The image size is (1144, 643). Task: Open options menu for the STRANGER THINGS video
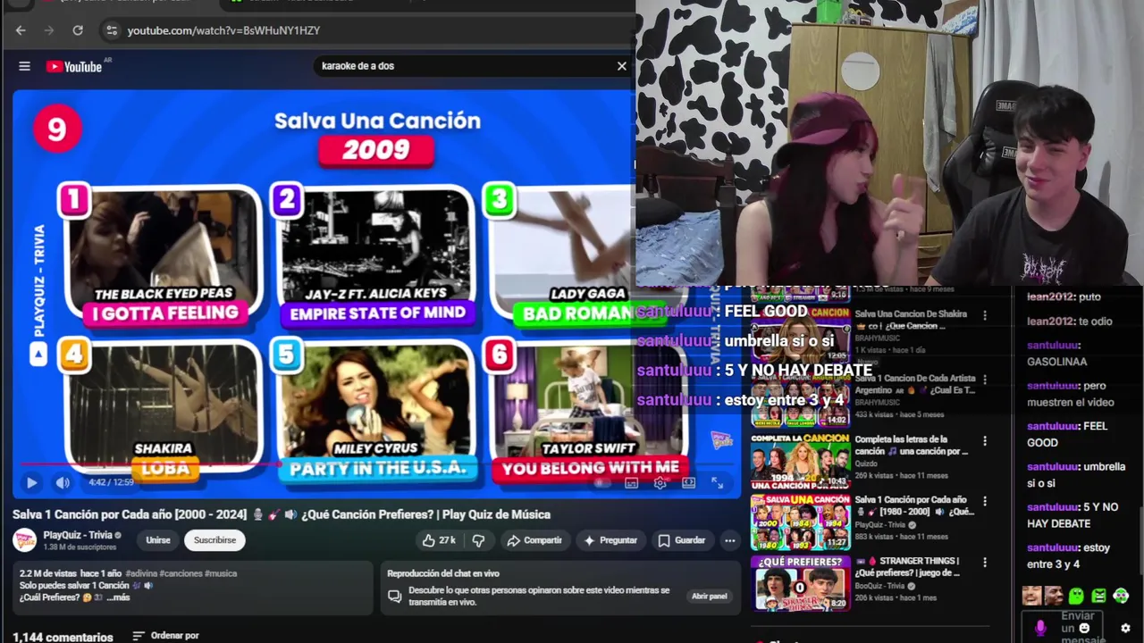[985, 563]
